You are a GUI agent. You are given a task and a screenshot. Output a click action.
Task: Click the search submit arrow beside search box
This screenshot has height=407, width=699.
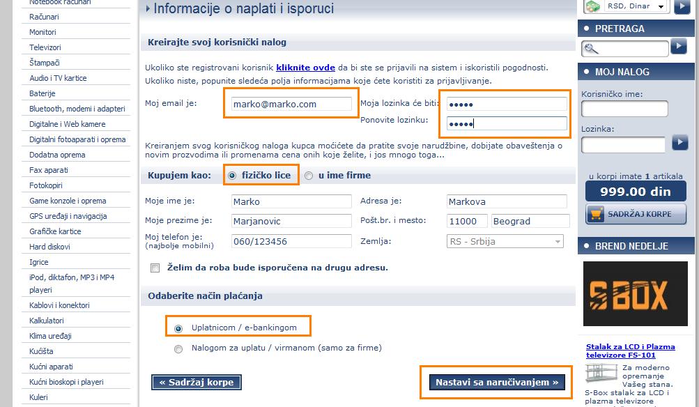pyautogui.click(x=679, y=47)
